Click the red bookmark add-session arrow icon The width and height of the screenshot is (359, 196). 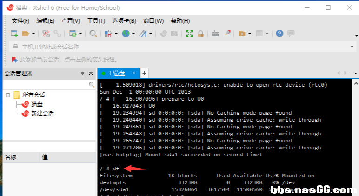[x=14, y=60]
